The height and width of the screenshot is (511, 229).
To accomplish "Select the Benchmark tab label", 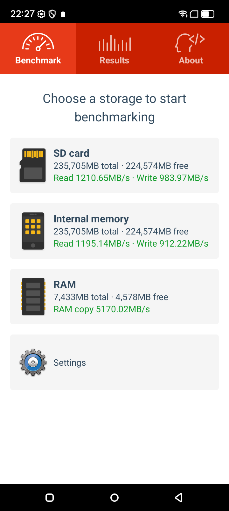I will click(38, 60).
